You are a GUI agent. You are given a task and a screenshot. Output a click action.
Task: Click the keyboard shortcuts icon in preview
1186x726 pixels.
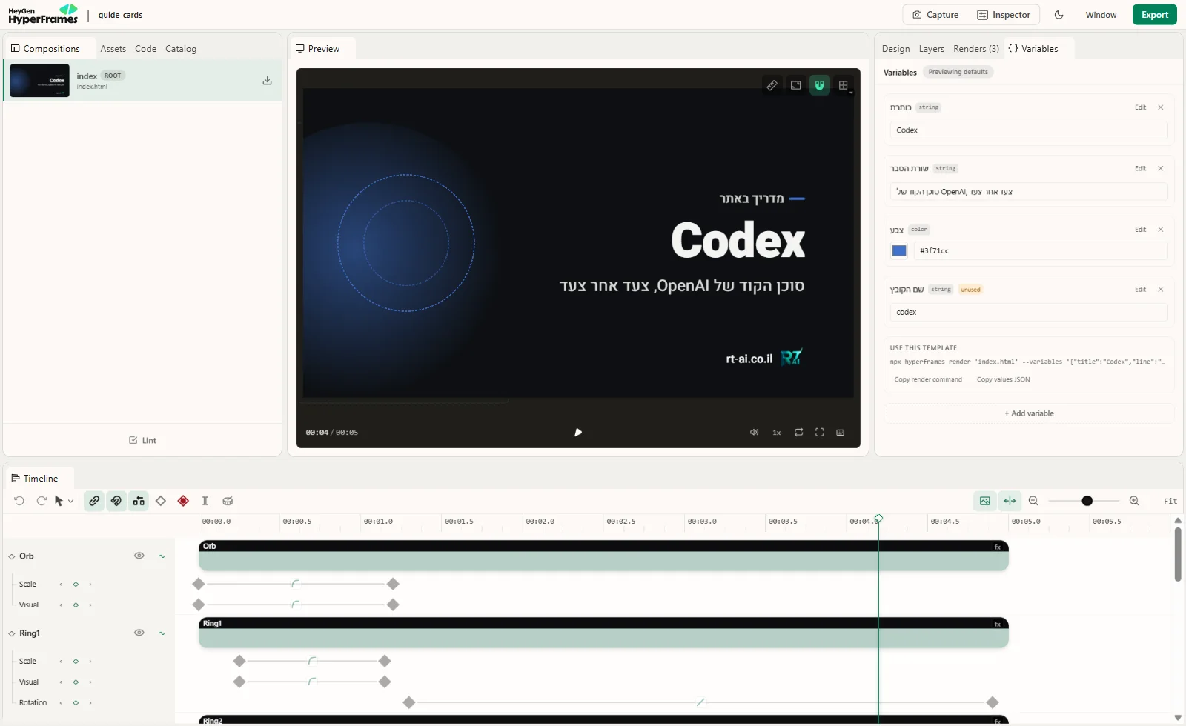click(x=840, y=432)
